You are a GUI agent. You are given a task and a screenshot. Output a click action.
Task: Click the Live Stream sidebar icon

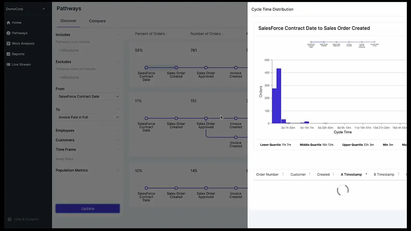(8, 64)
